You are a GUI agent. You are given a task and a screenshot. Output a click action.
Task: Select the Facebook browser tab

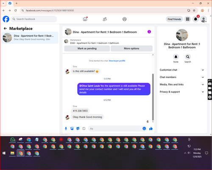click(x=10, y=3)
